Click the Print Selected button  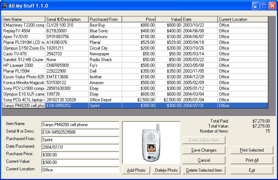(x=252, y=150)
